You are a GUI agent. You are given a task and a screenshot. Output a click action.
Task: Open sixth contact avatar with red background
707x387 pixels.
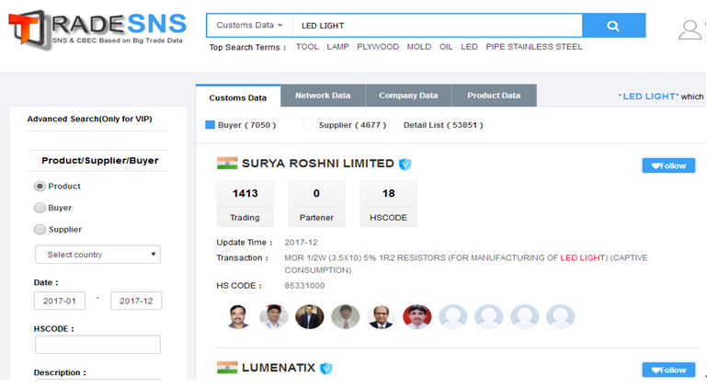coord(417,316)
